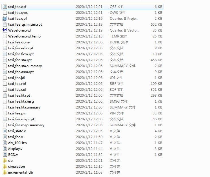Select the file name taxi_fee.sof
210x177 pixels.
(17, 90)
